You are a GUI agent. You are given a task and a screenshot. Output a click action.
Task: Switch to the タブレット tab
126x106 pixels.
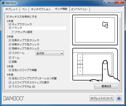pyautogui.click(x=12, y=9)
